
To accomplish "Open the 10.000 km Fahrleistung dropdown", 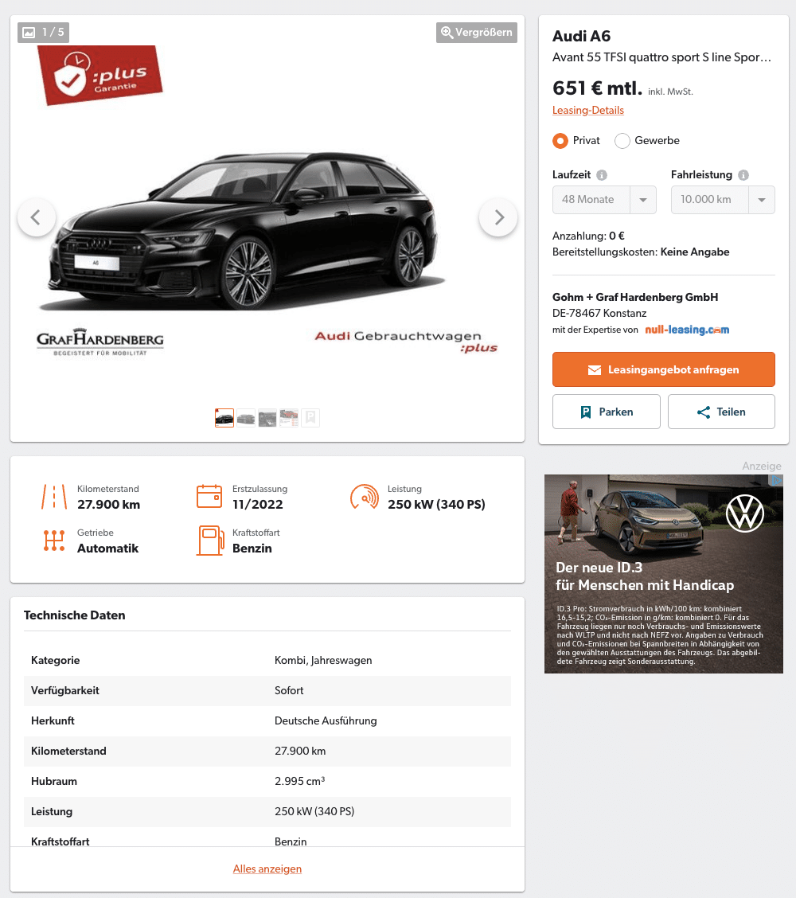I will pyautogui.click(x=723, y=200).
